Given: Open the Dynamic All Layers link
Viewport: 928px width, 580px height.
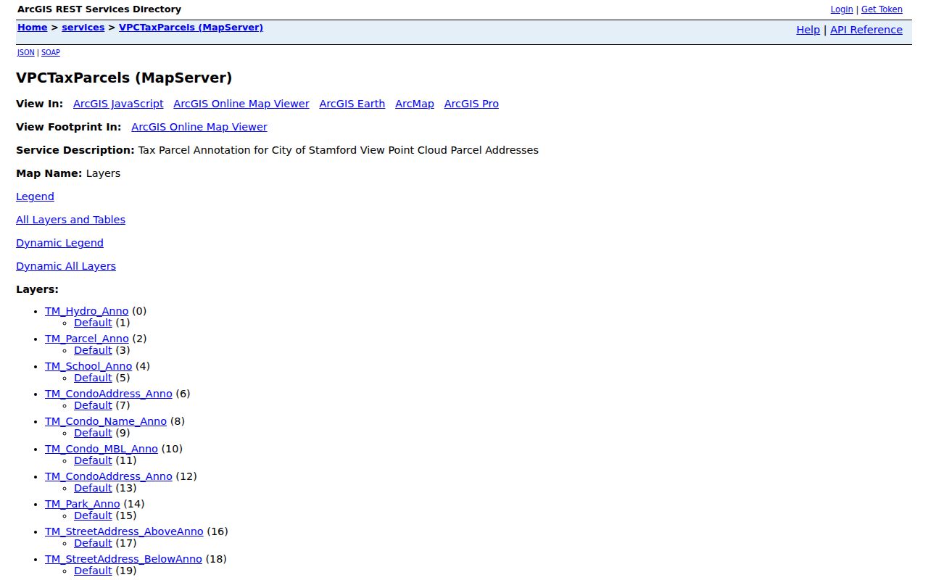Looking at the screenshot, I should coord(66,266).
